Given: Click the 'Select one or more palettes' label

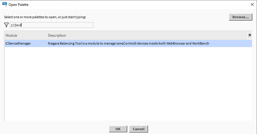Looking at the screenshot, I should tap(45, 17).
